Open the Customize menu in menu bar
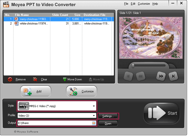This screenshot has width=188, height=136. (x=144, y=4)
